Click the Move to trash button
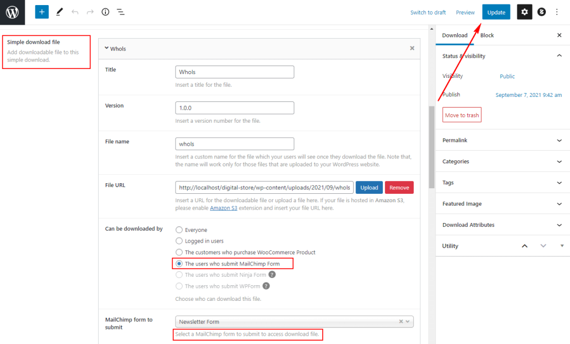 click(x=462, y=115)
